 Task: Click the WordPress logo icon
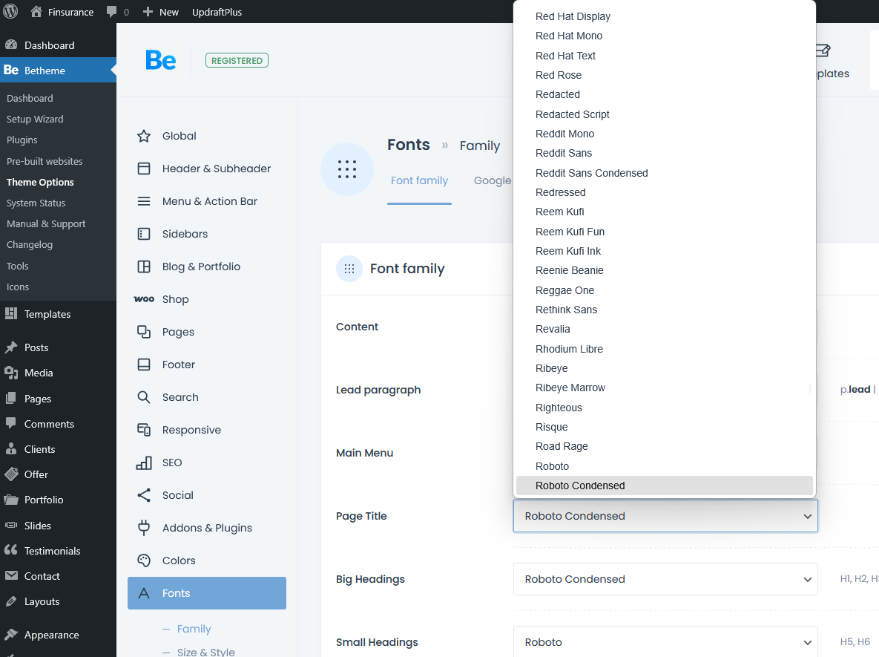10,11
